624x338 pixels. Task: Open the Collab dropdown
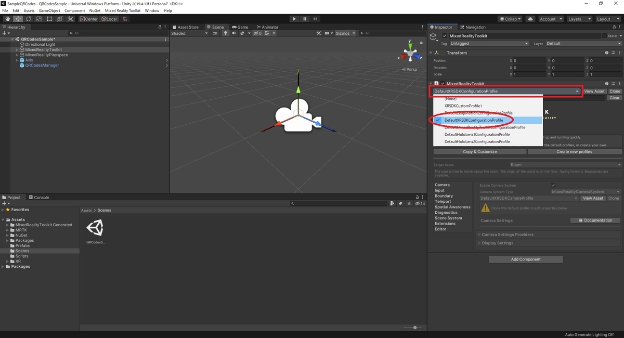pos(511,19)
